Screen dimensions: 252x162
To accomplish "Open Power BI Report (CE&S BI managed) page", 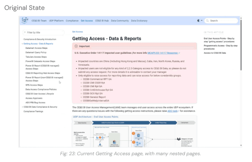I will [x=42, y=67].
